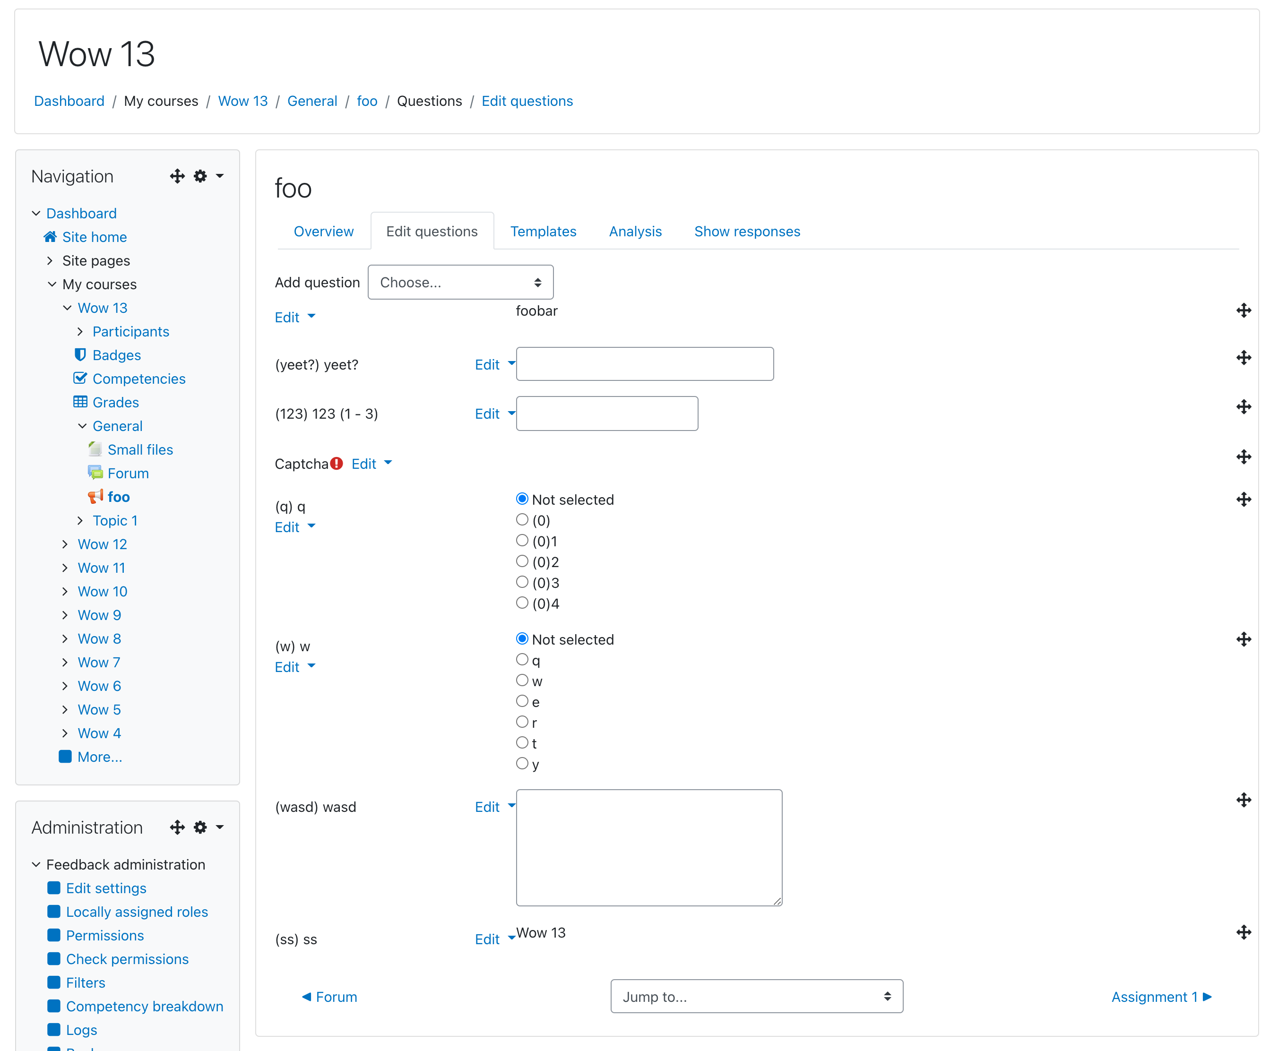Screen dimensions: 1261x1051
Task: Click the Grades table icon
Action: 80,402
